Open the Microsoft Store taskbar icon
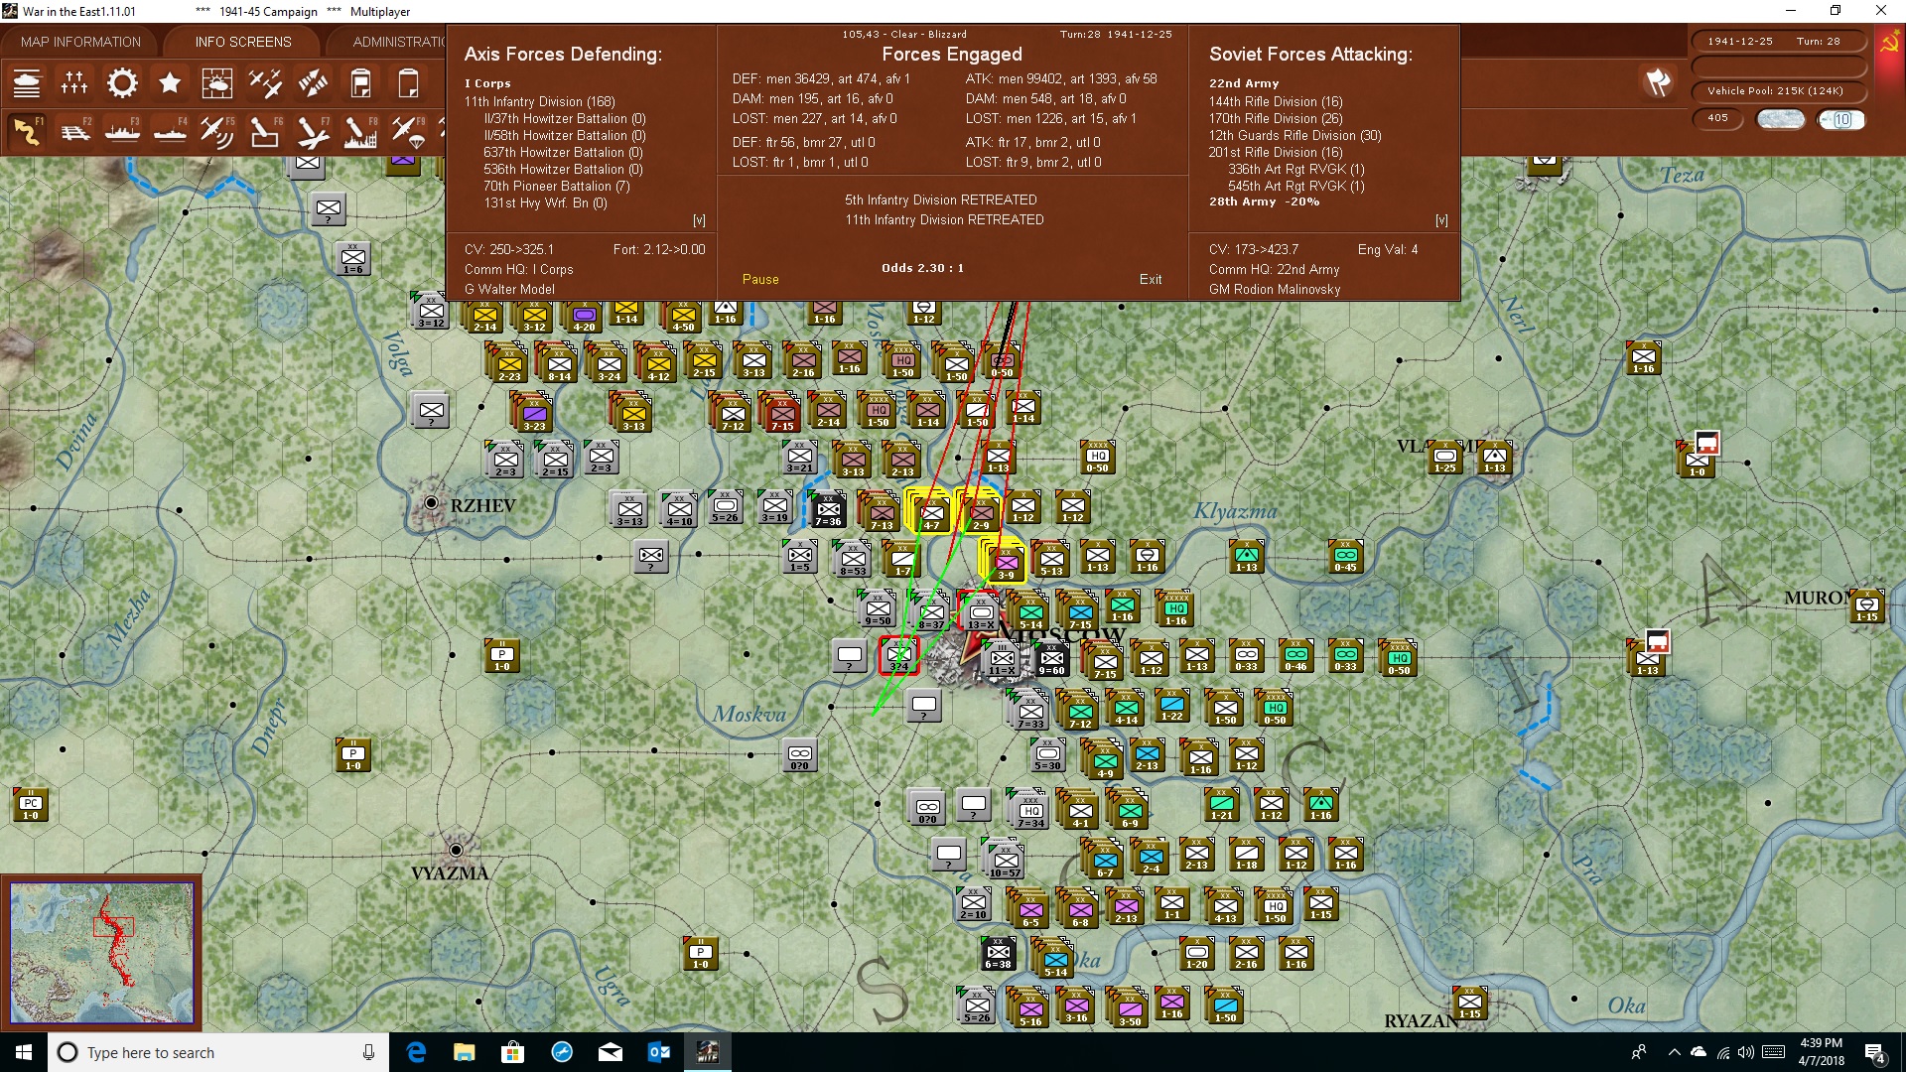This screenshot has width=1906, height=1072. tap(512, 1052)
